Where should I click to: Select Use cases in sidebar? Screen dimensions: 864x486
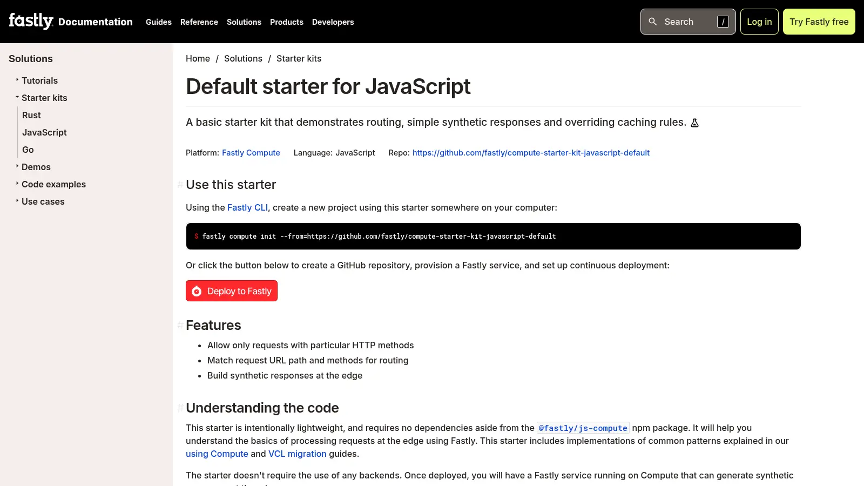(43, 201)
